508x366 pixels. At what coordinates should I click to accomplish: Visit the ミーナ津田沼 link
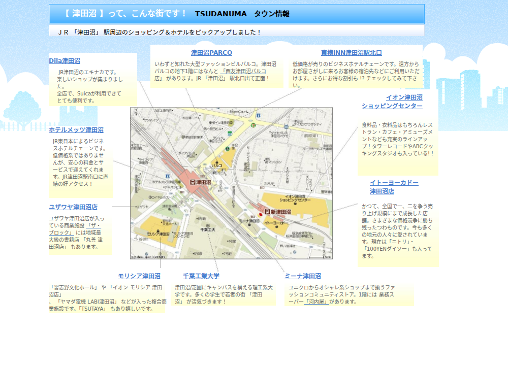(303, 276)
